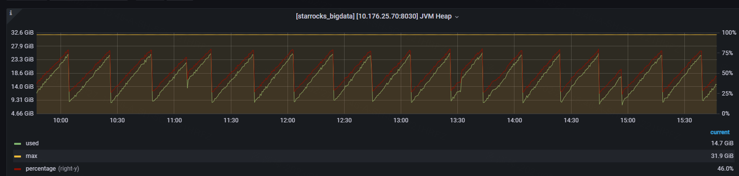
Task: Click the 11:30 time axis label
Action: [230, 120]
